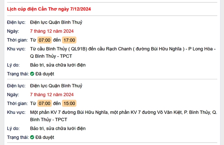Screen dimensions: 224x145
Task: Click the green approved checkmark in first entry
Action: pyautogui.click(x=32, y=74)
